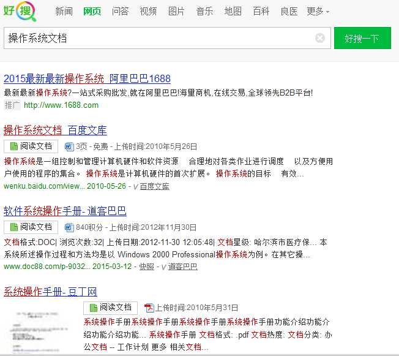
Task: Open the 快照 cached snapshot link
Action: click(147, 267)
